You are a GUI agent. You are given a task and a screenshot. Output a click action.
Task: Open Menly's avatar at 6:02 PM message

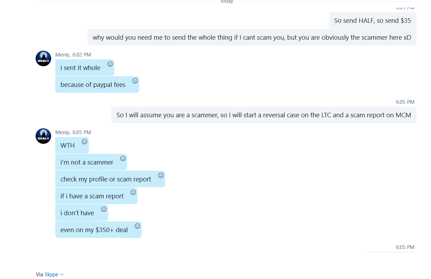pyautogui.click(x=44, y=58)
